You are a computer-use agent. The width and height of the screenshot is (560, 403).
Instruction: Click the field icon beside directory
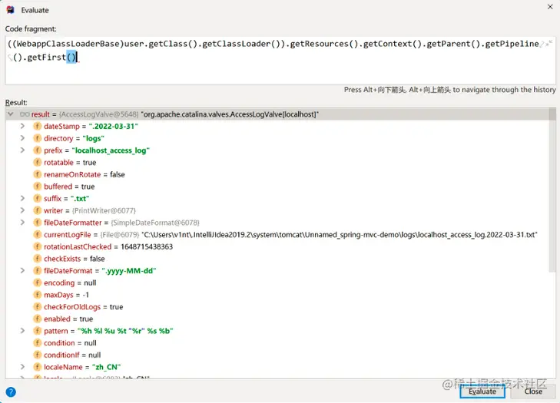tap(37, 138)
